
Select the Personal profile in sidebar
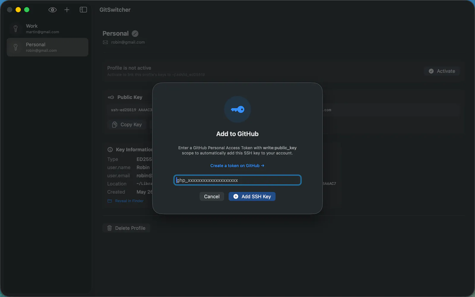tap(47, 47)
